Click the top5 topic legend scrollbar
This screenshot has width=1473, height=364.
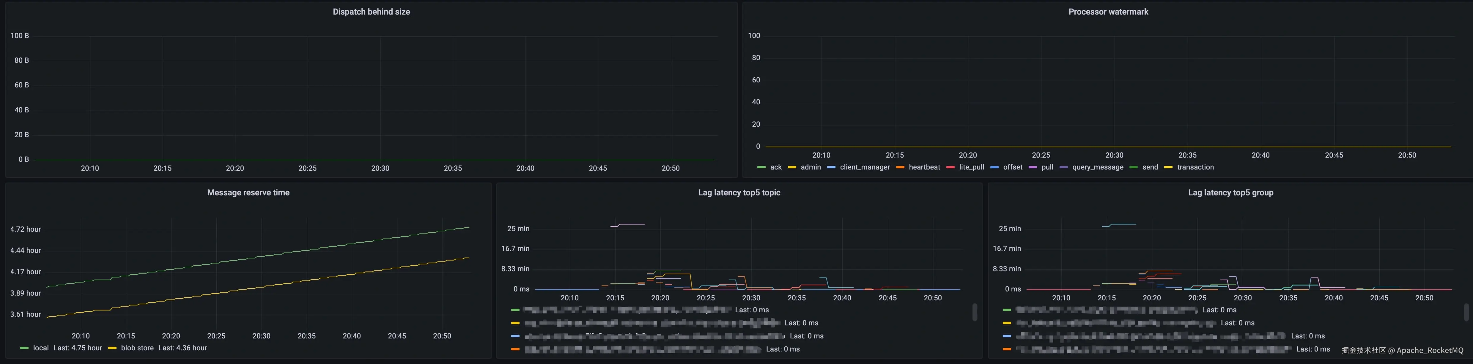coord(974,312)
